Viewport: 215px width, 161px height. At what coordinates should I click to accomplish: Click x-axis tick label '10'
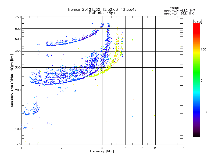pos(155,148)
